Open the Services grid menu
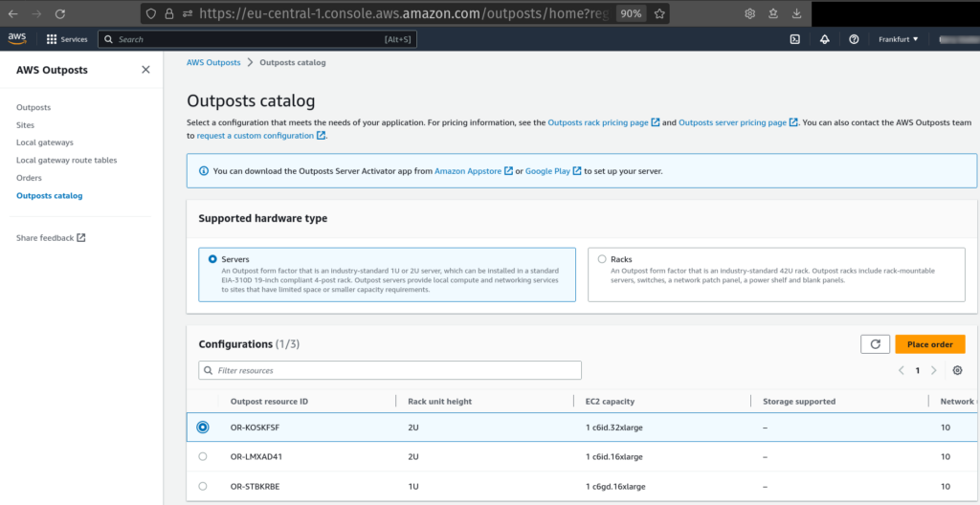This screenshot has height=505, width=980. (67, 39)
